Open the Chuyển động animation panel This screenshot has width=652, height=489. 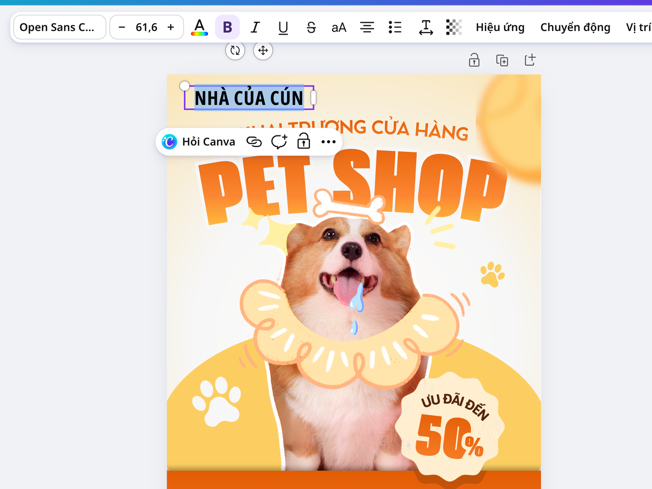pyautogui.click(x=575, y=27)
